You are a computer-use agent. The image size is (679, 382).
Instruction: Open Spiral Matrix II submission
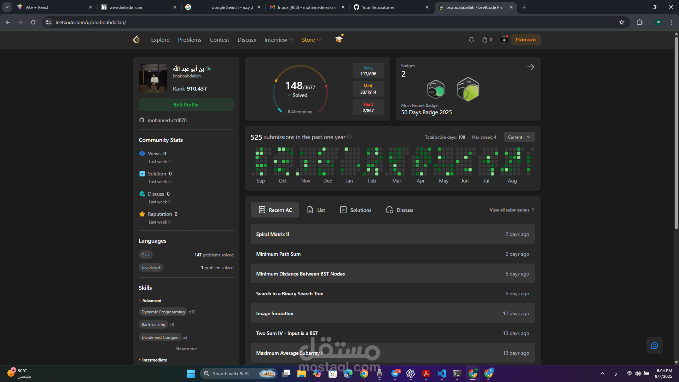click(273, 234)
